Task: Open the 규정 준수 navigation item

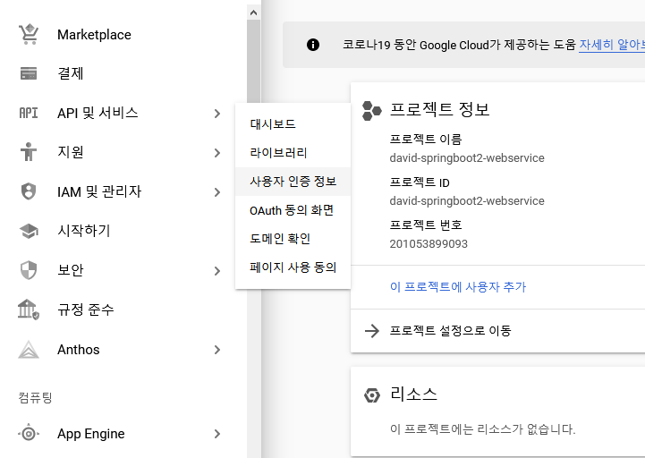Action: coord(123,310)
